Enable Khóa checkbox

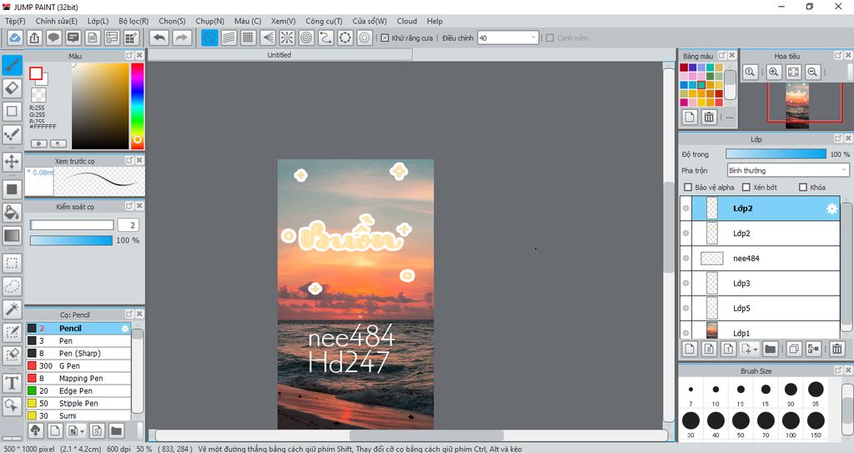tap(803, 187)
